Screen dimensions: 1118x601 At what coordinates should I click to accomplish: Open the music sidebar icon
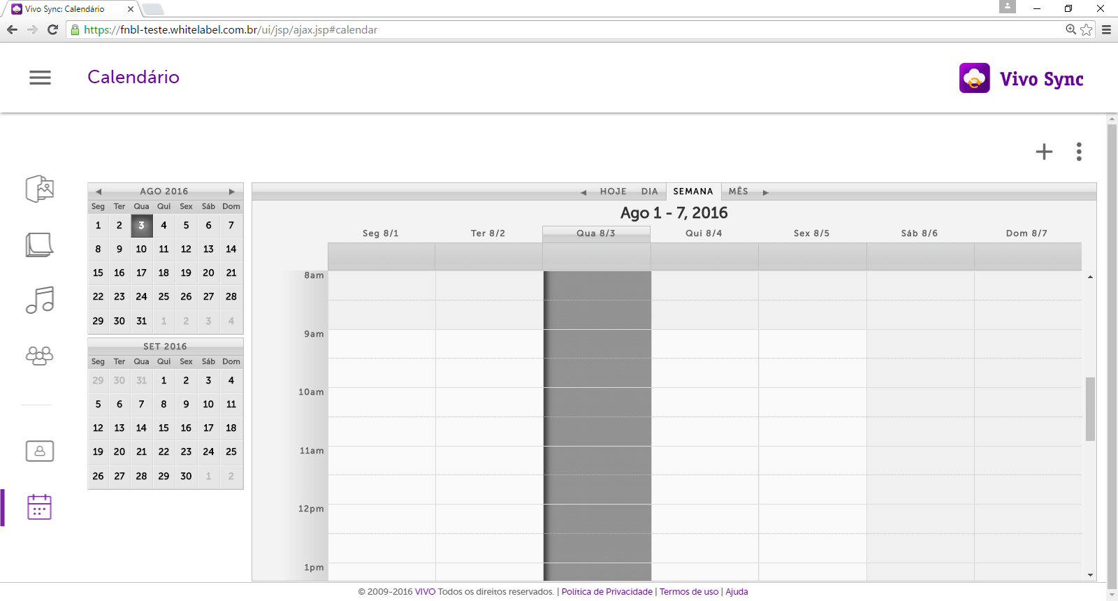coord(40,300)
